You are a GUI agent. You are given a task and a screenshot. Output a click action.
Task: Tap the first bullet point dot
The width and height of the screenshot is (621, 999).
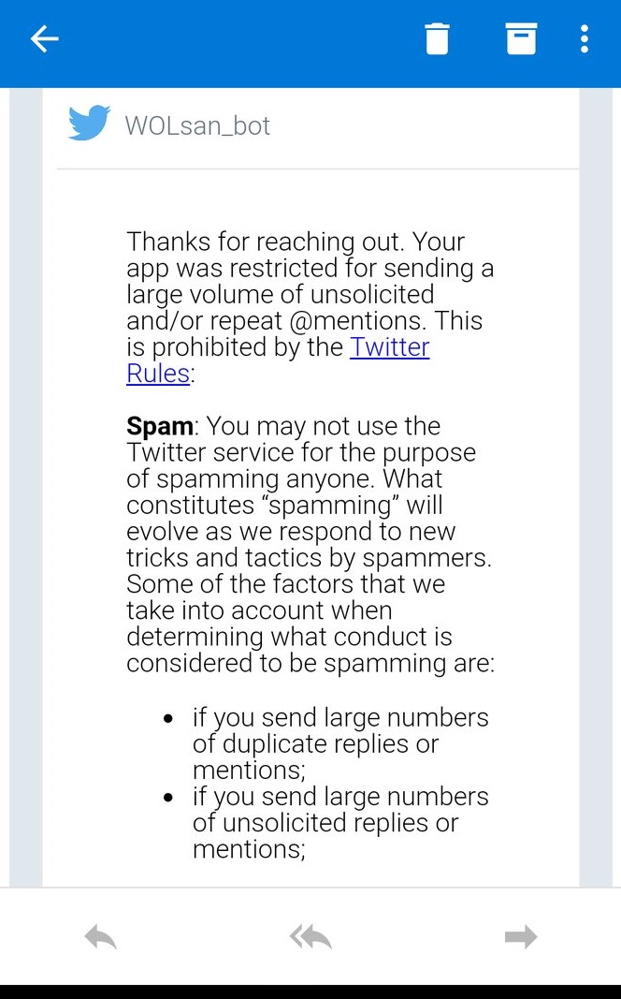[x=168, y=719]
